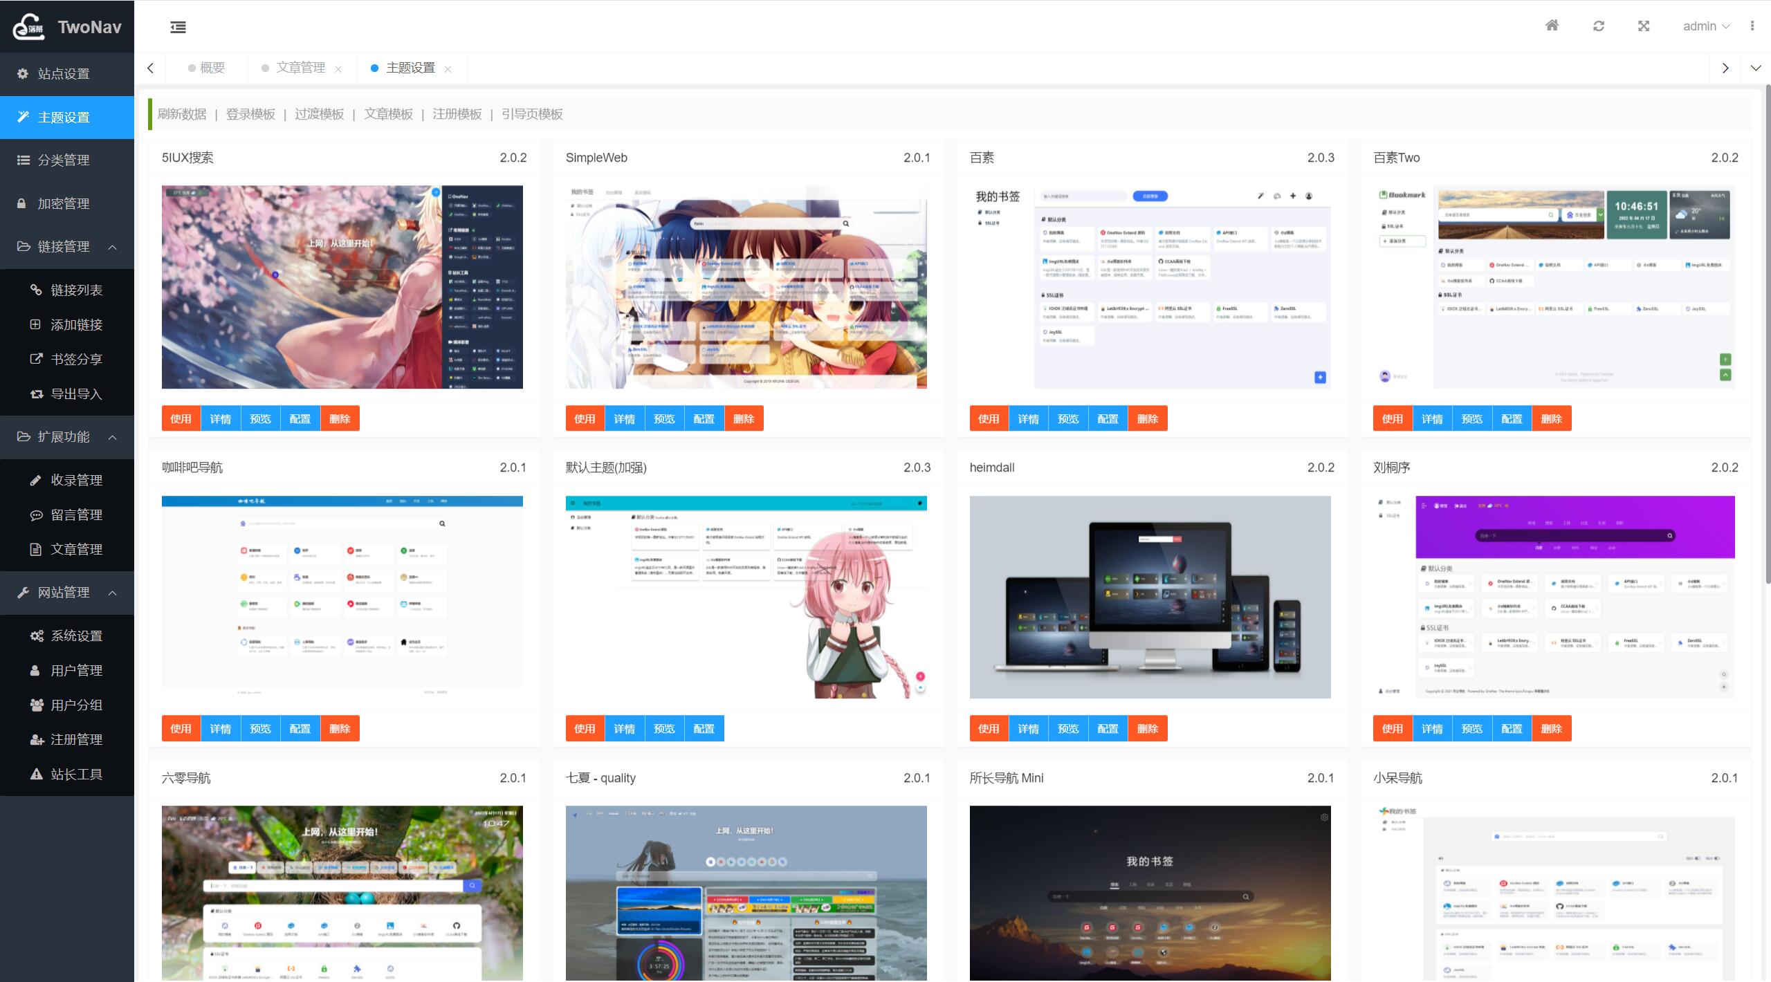Viewport: 1771px width, 982px height.
Task: Open 站点设置 in the sidebar
Action: coord(67,73)
